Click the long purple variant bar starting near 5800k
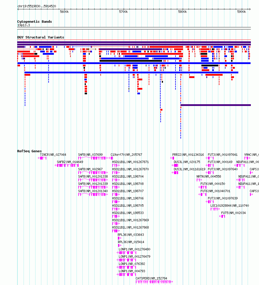The image size is (259, 285). click(216, 105)
